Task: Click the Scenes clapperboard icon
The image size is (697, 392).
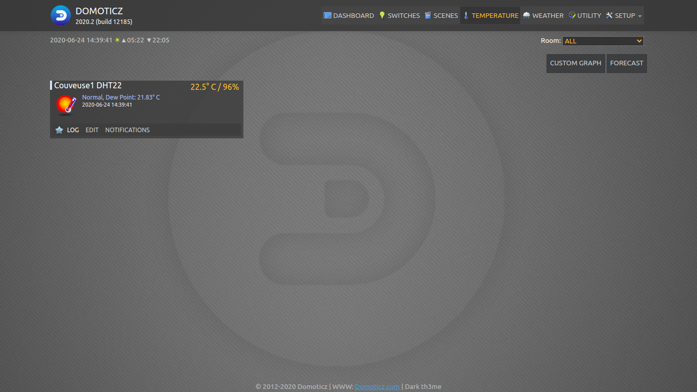Action: click(x=428, y=15)
